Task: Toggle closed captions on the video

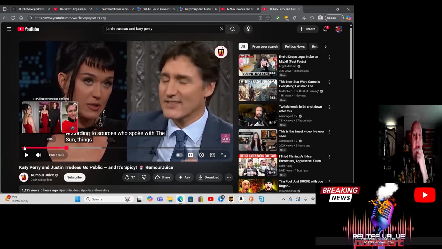Action: click(x=190, y=155)
